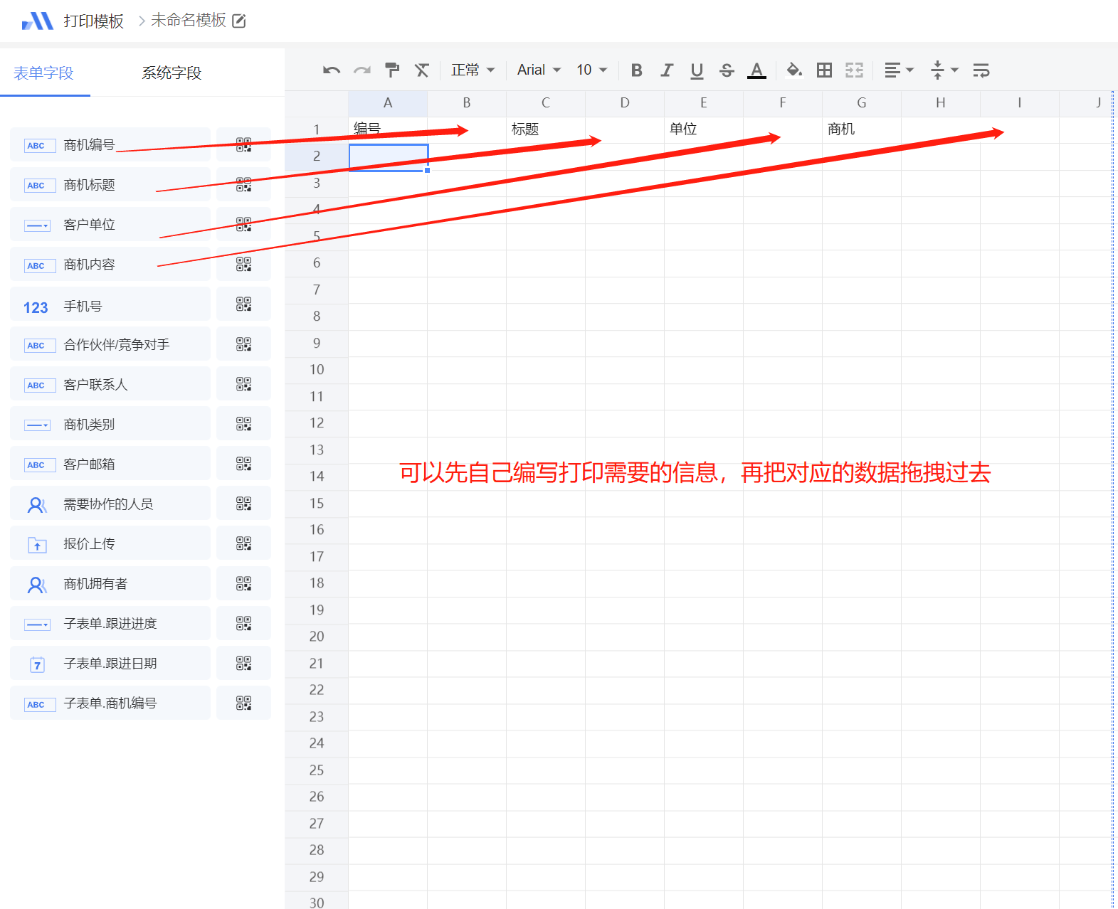
Task: Click the QR code icon for 子表单.跟进日期
Action: click(x=243, y=663)
